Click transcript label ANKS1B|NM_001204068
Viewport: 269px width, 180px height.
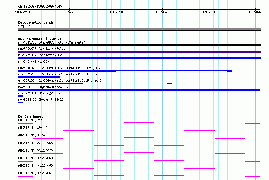click(x=35, y=165)
